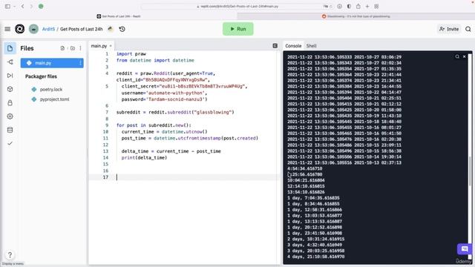Click the delta_time assignment line

click(x=171, y=151)
